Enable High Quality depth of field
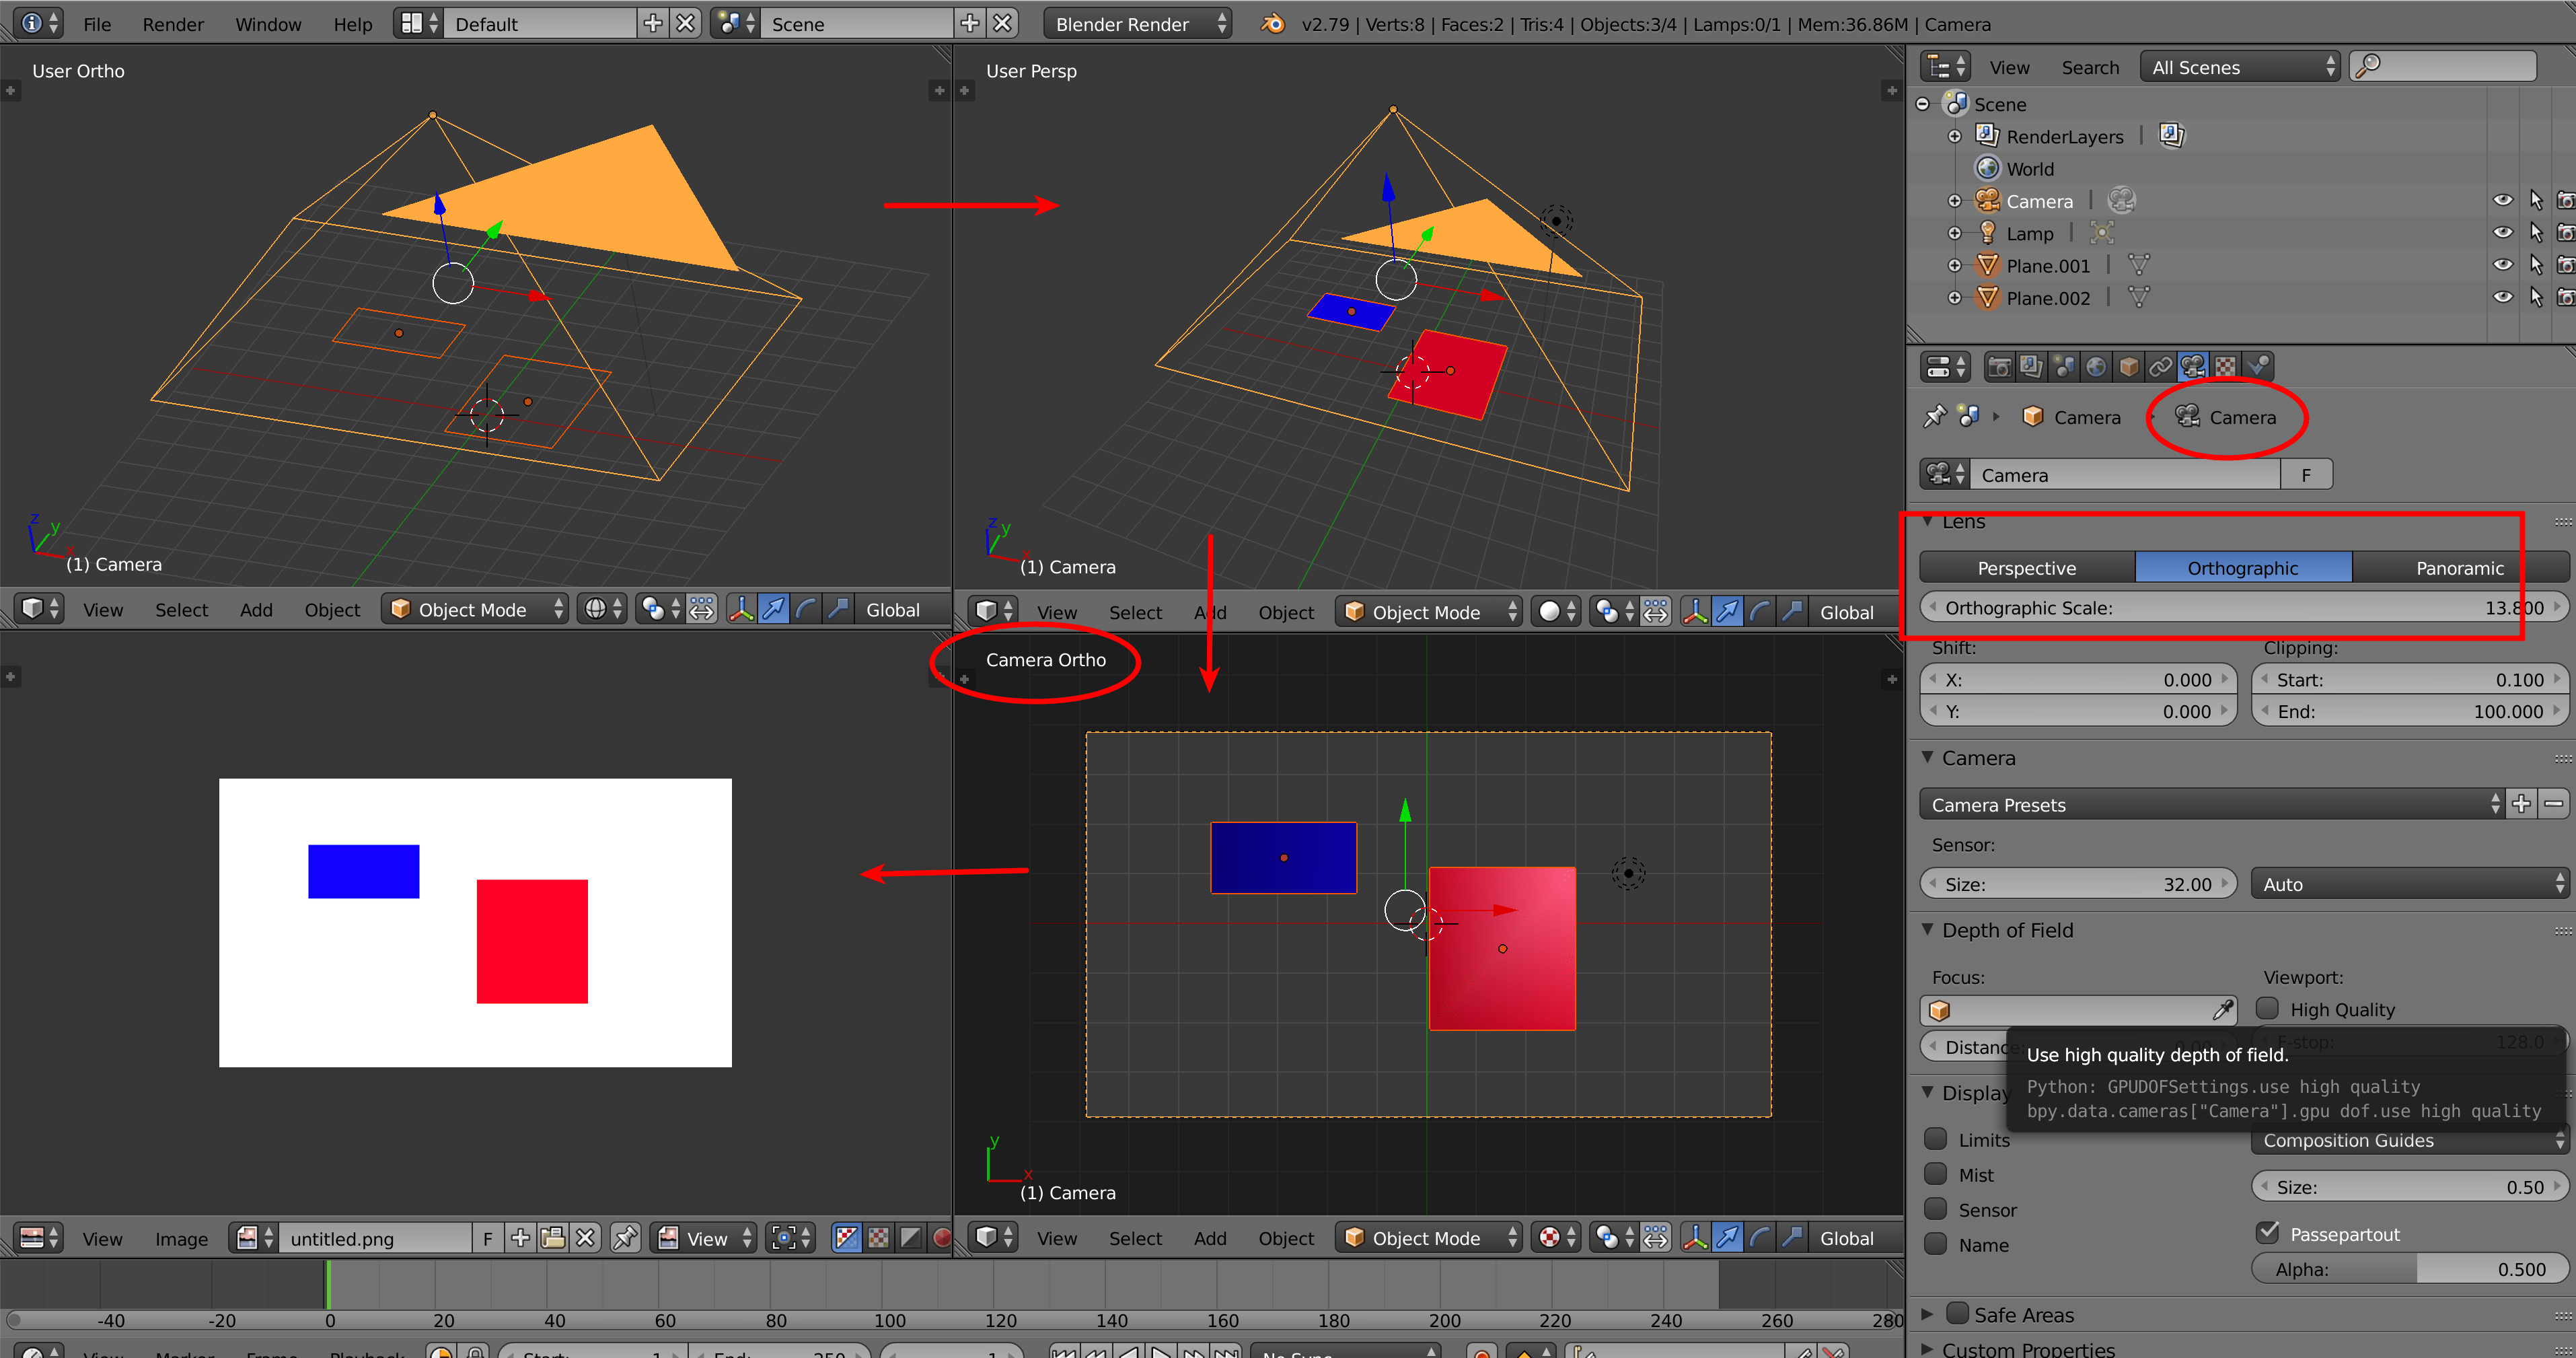 [2268, 1008]
